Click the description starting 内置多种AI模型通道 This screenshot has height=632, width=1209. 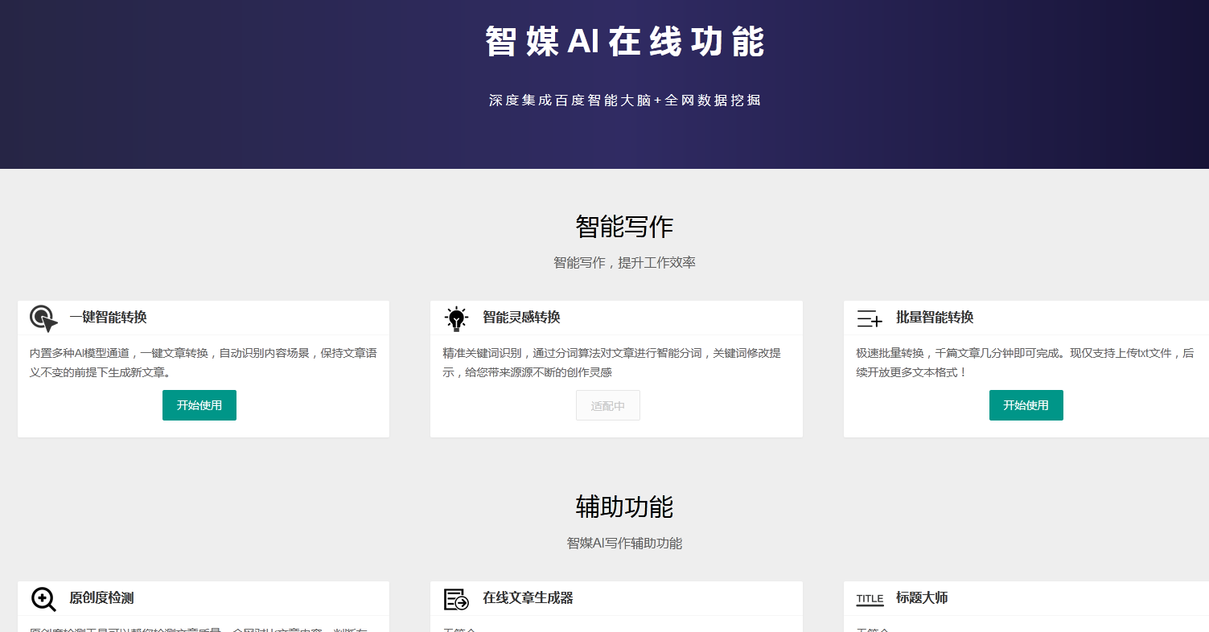pyautogui.click(x=204, y=363)
